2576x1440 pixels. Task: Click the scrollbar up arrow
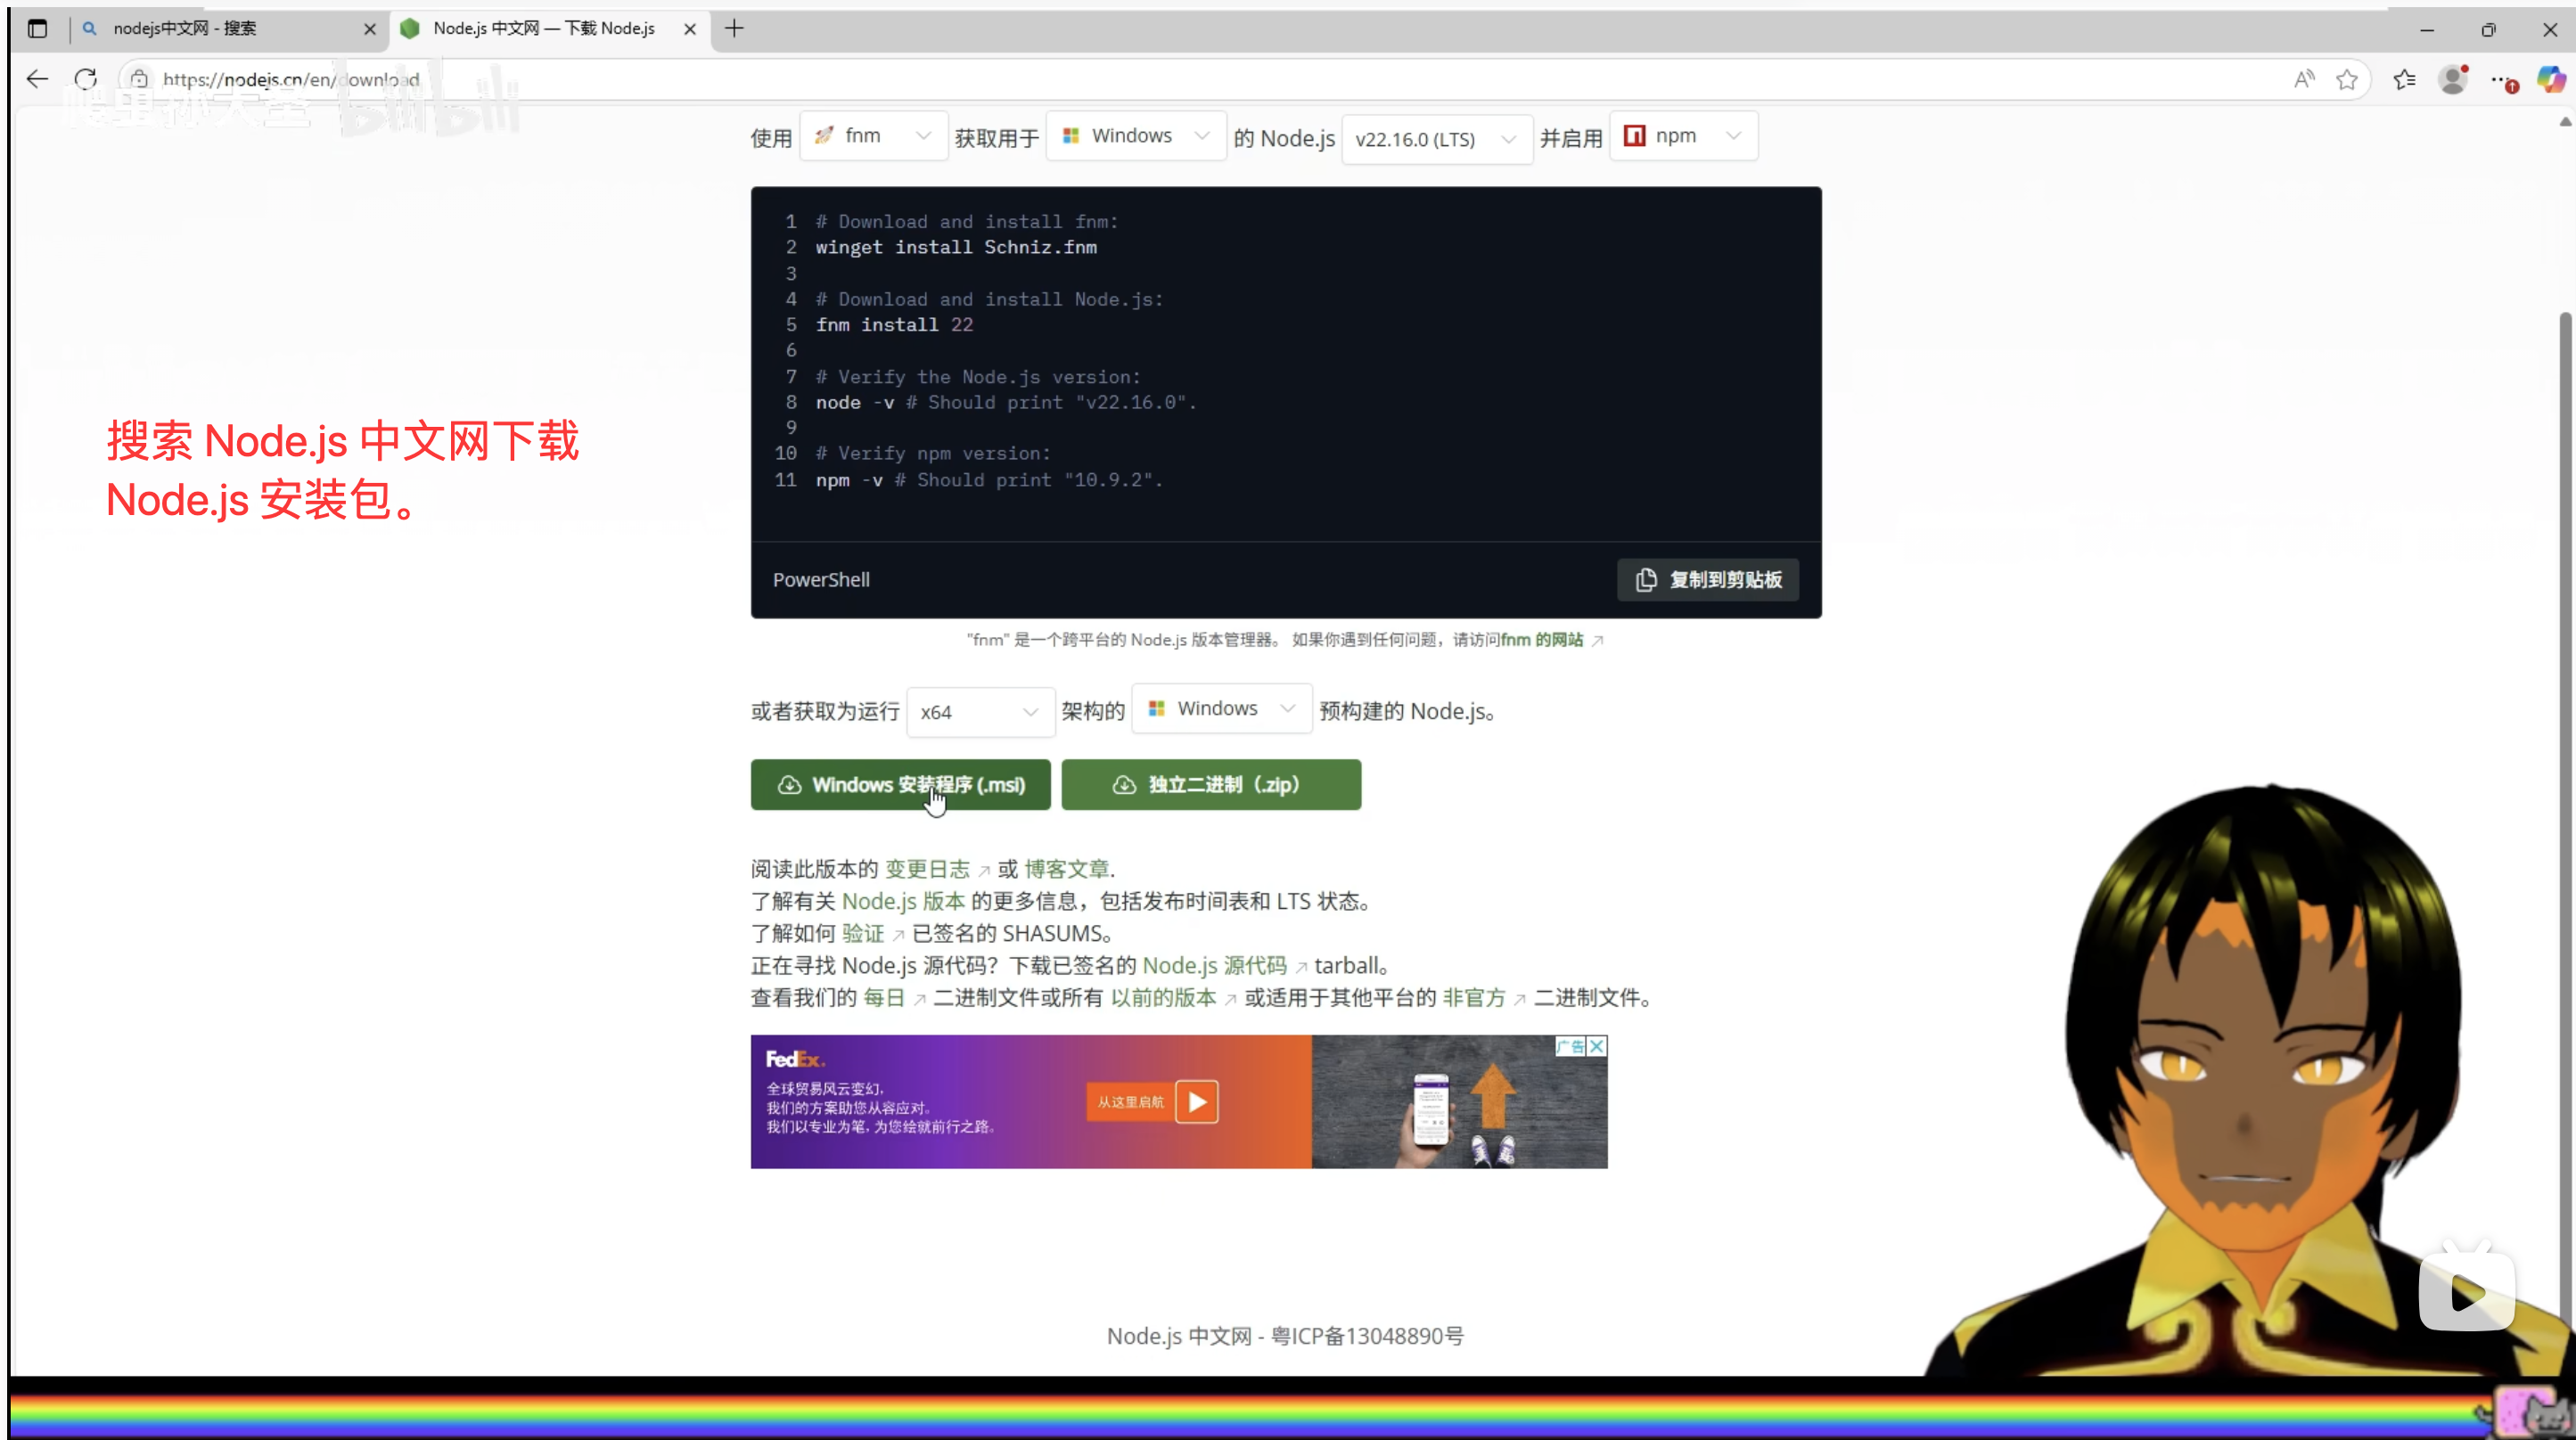click(x=2565, y=122)
